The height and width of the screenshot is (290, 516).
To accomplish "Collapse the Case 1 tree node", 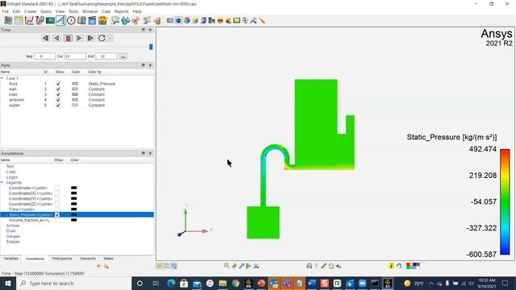I will 2,78.
